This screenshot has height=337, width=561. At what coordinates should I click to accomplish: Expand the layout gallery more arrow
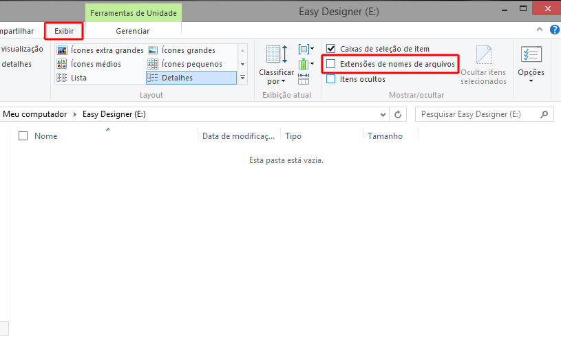242,78
